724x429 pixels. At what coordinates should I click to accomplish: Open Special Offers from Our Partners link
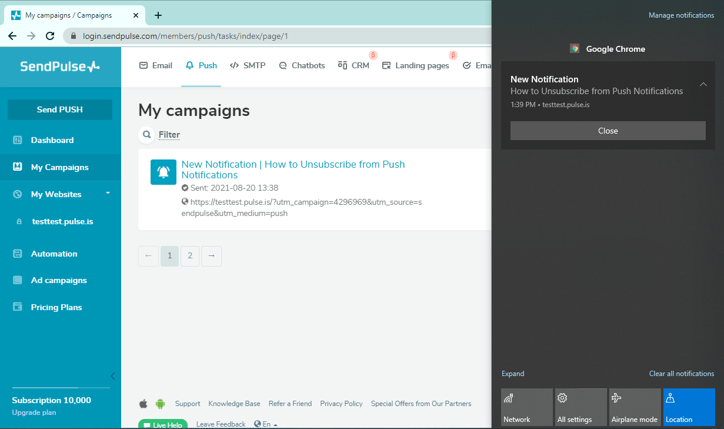421,404
